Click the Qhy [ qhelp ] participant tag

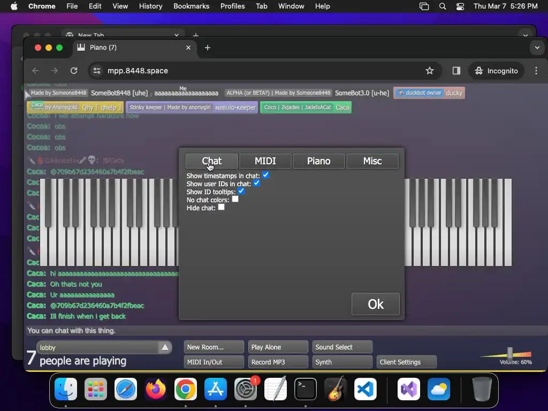(x=75, y=107)
